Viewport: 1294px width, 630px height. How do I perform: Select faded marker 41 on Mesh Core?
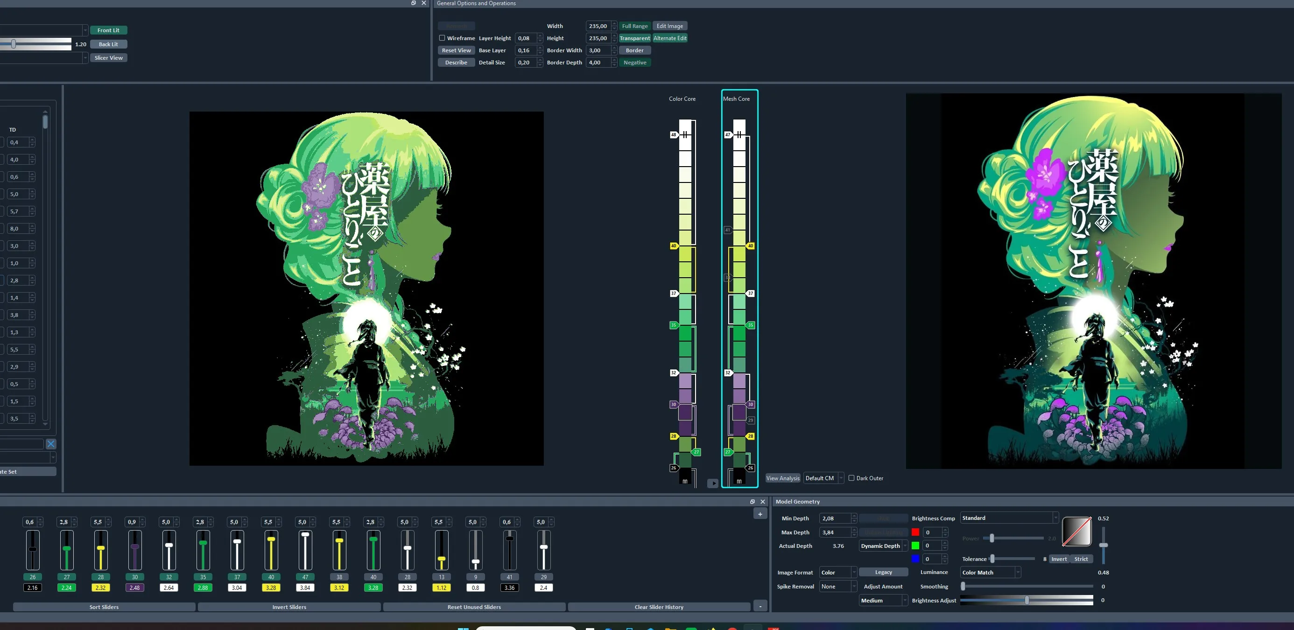(728, 230)
